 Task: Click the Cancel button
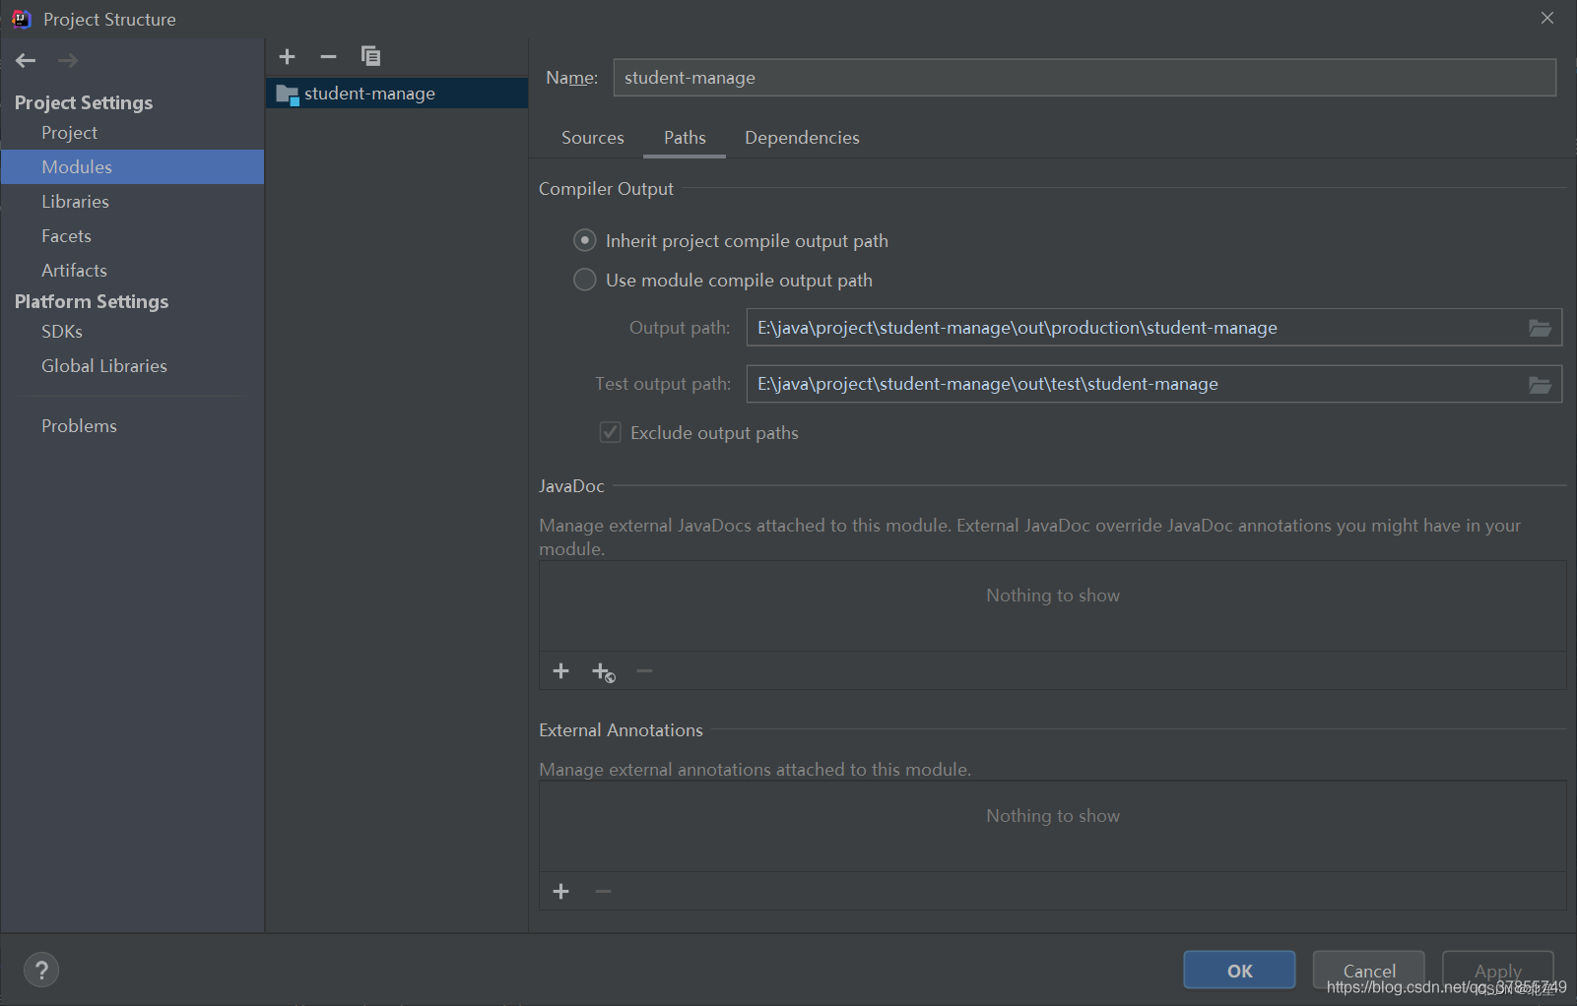pyautogui.click(x=1369, y=971)
